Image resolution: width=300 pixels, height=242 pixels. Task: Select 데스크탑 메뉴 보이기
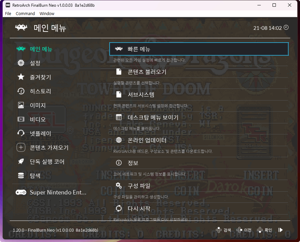(199, 117)
